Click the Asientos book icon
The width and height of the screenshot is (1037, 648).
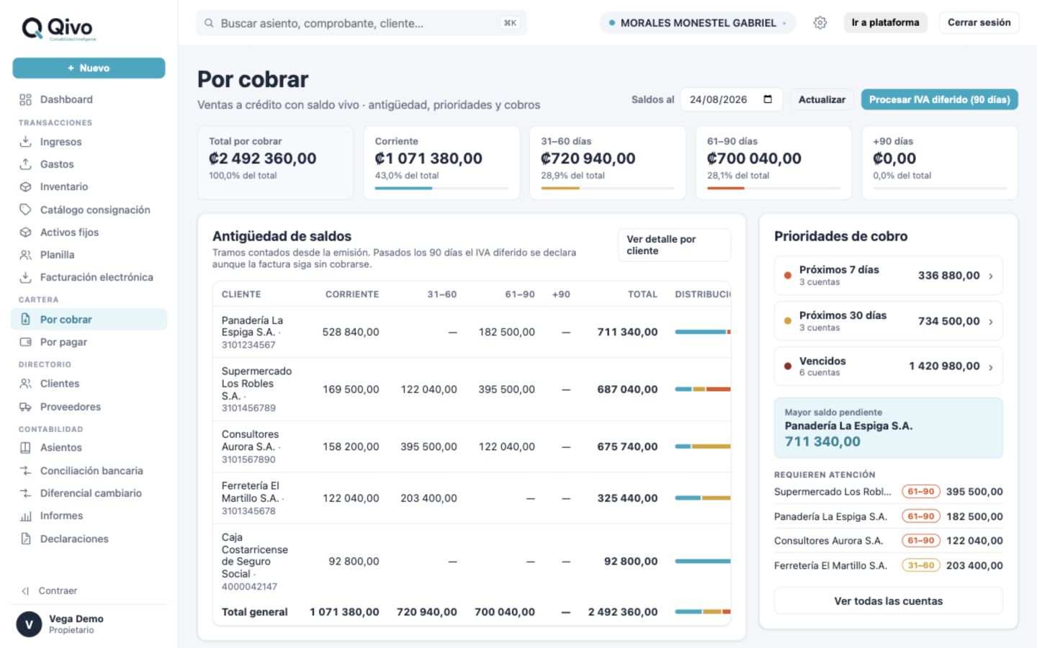[26, 447]
